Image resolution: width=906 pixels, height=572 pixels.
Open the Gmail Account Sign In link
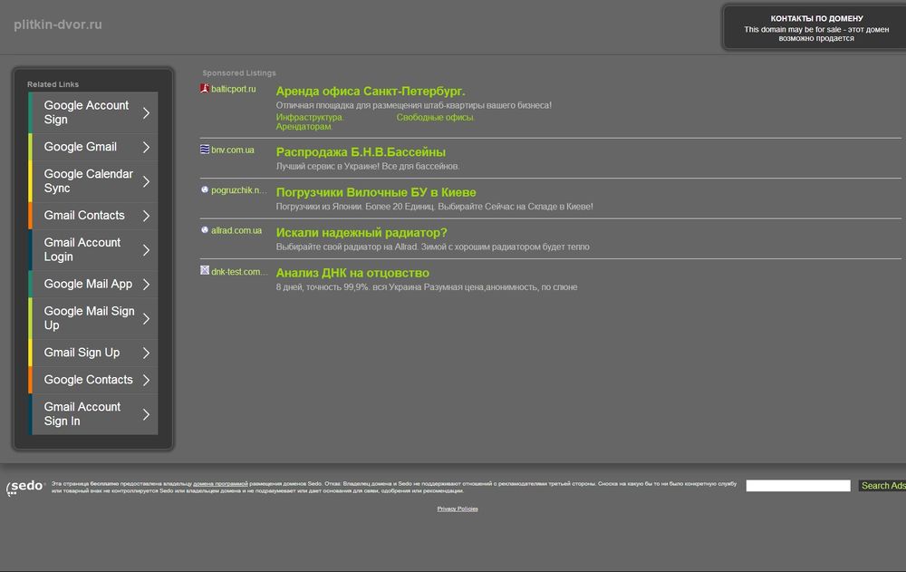point(93,414)
